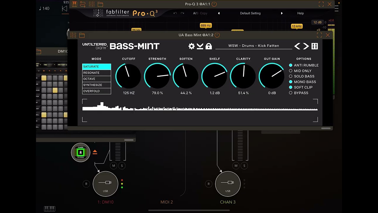
Task: Select OCTAVE mode
Action: pos(97,79)
